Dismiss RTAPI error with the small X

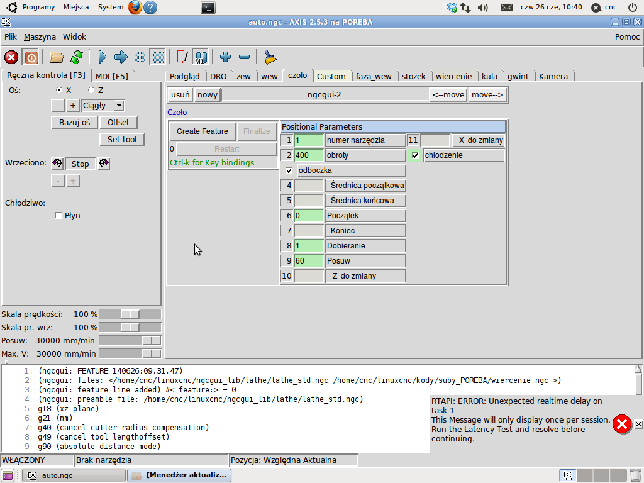(x=638, y=424)
